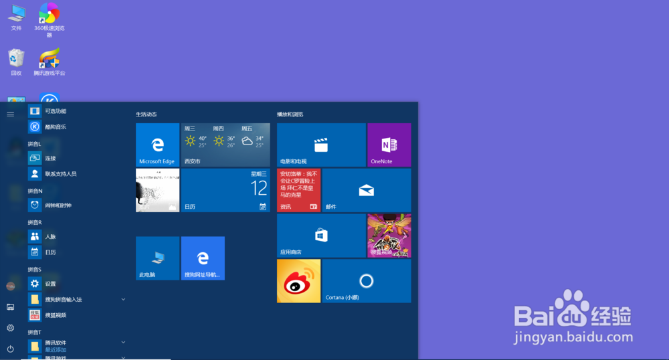Image resolution: width=669 pixels, height=360 pixels.
Task: Expand the hamburger menu in Start
Action: (x=10, y=114)
